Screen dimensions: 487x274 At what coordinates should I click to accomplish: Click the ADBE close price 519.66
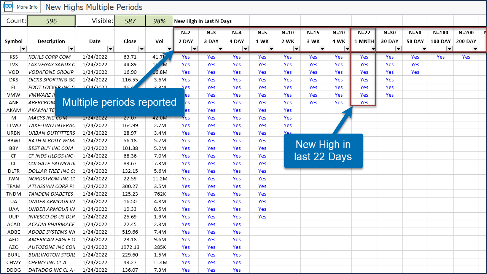[130, 232]
